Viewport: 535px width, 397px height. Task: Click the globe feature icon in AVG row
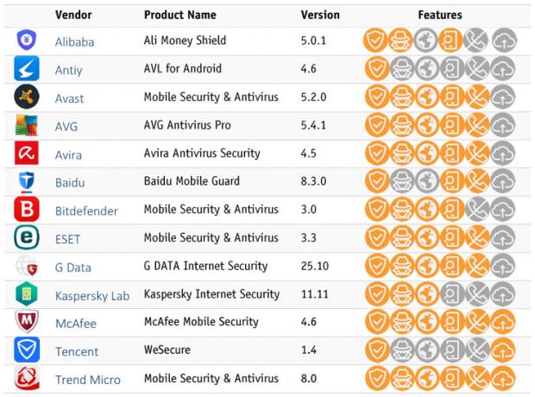pos(426,125)
